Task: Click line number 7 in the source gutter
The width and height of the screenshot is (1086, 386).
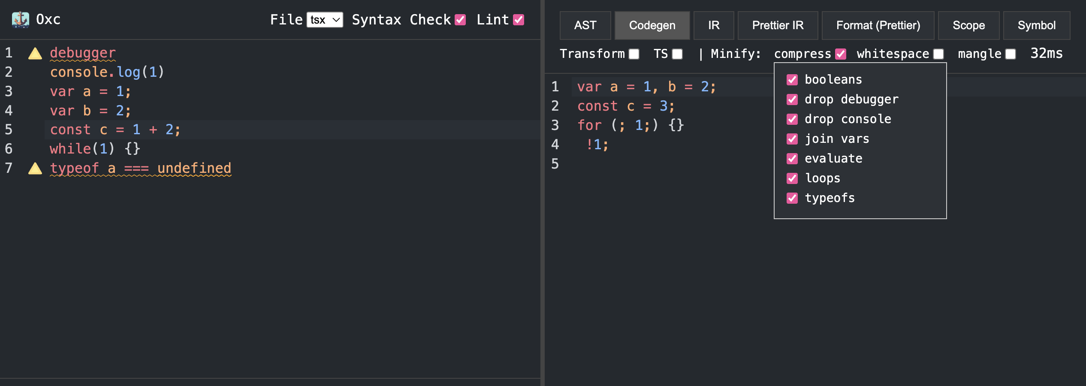Action: (9, 169)
